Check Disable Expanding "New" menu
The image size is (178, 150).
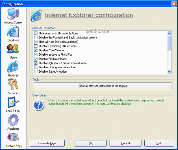click(x=36, y=46)
